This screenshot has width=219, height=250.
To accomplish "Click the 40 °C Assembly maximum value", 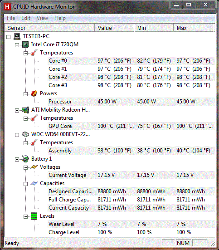I will (193, 151).
